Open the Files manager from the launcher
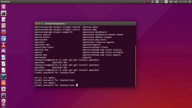Screen dimensions: 192x108 click(3, 26)
